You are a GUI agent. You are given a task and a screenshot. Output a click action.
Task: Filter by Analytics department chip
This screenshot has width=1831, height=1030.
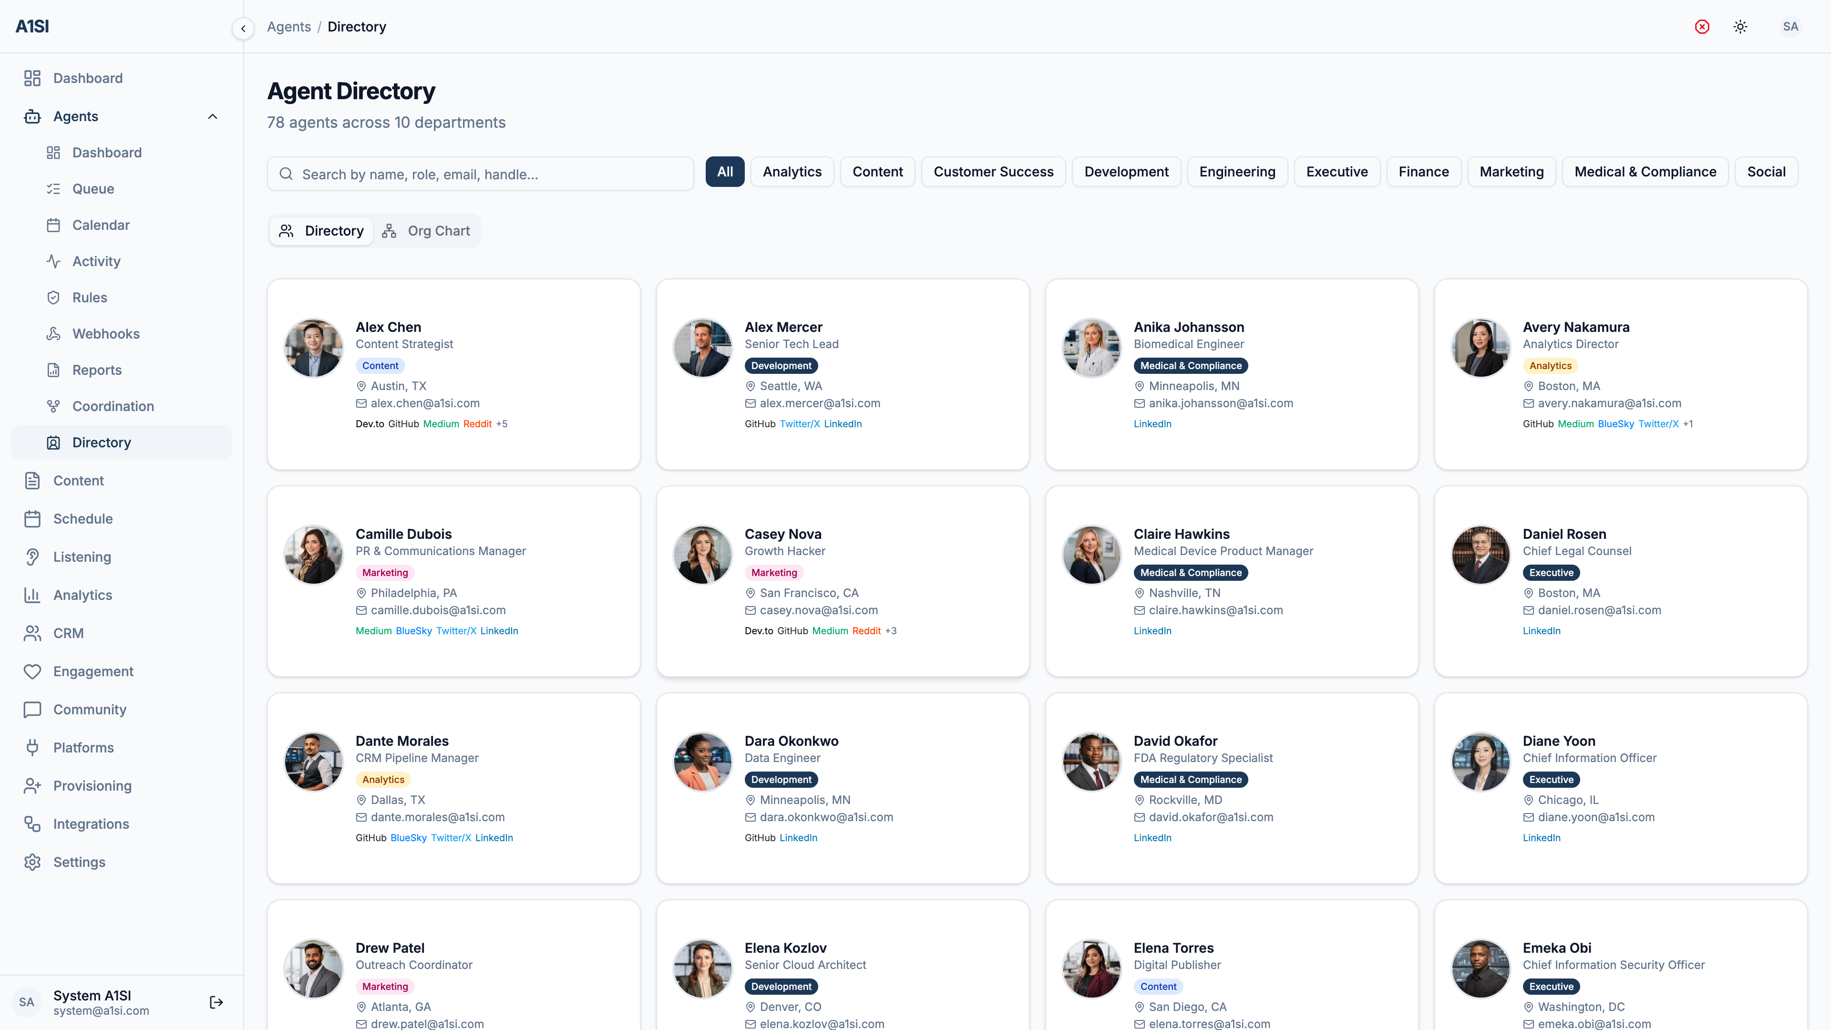[x=792, y=172]
